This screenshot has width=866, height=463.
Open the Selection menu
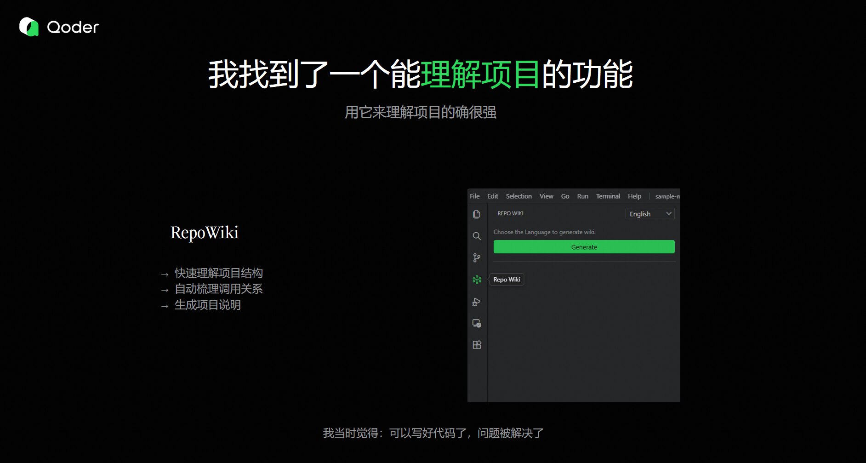coord(519,196)
